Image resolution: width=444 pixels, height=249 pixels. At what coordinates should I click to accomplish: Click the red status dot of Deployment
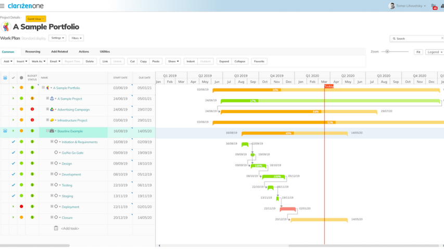click(x=21, y=206)
